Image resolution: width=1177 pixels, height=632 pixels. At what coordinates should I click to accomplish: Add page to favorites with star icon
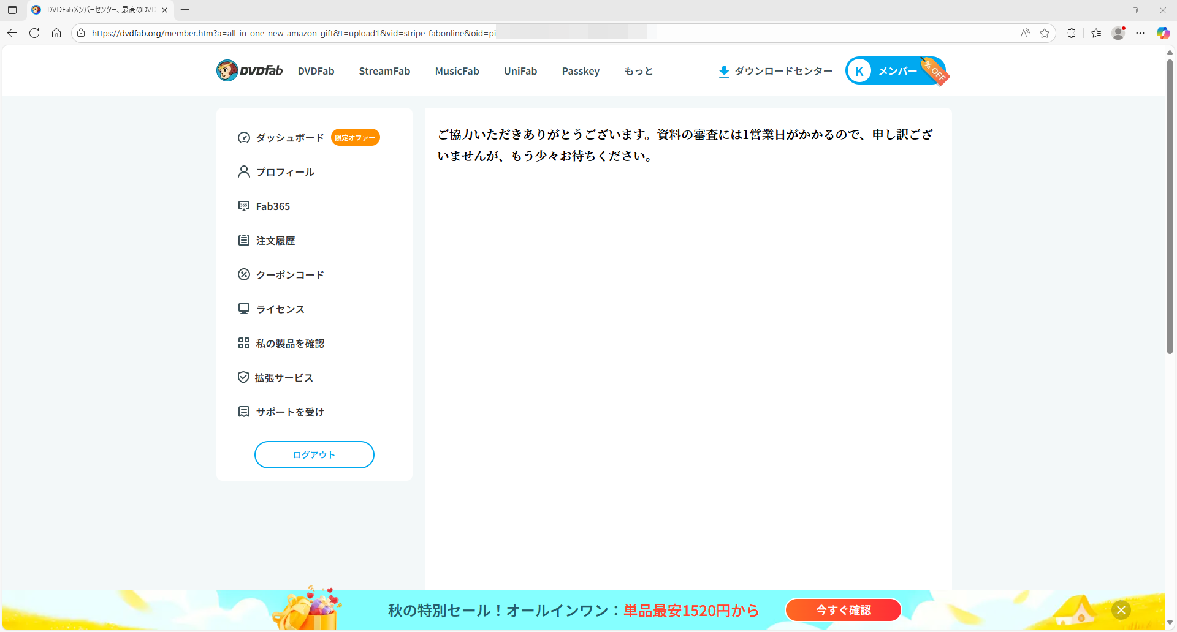coord(1045,33)
